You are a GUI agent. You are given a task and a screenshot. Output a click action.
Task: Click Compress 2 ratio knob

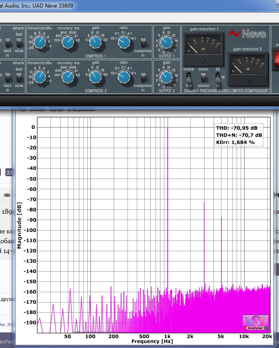pos(124,77)
